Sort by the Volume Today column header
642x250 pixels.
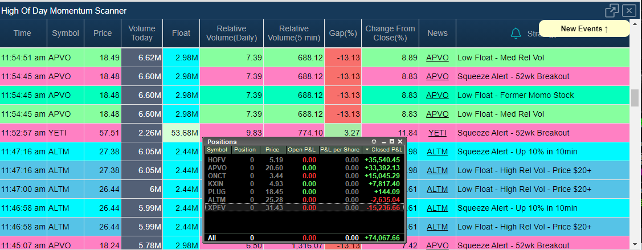pos(142,33)
